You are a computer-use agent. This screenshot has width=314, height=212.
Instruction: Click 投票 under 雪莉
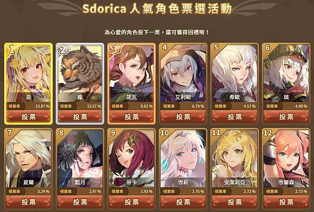click(x=183, y=202)
